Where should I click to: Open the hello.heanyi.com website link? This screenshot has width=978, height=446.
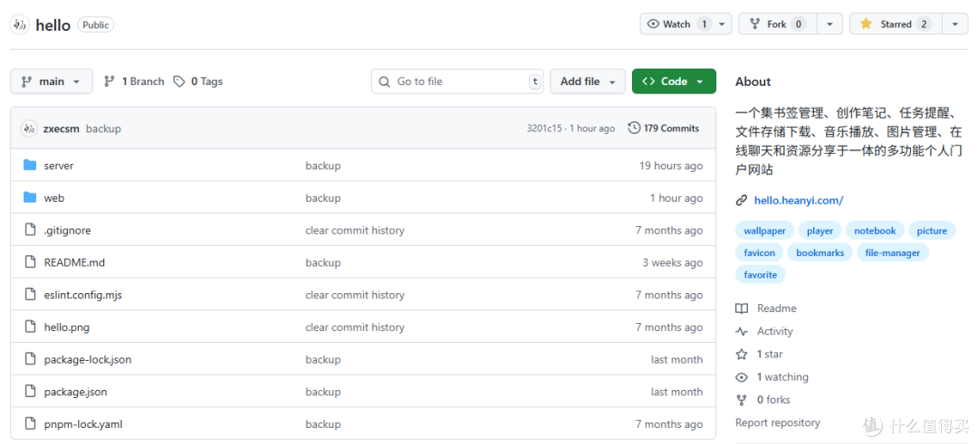pos(799,201)
